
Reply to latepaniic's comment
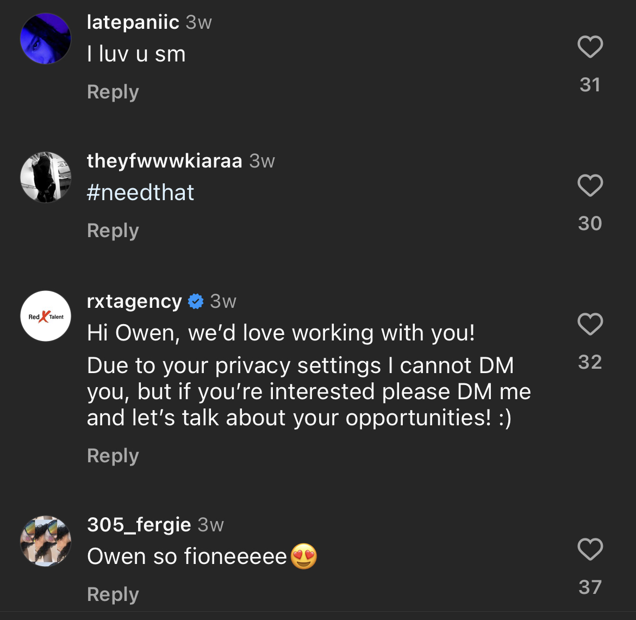(113, 92)
